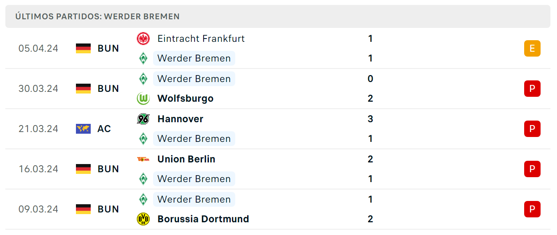
Task: Click the AC competition label on 21.03.24
Action: [x=104, y=129]
